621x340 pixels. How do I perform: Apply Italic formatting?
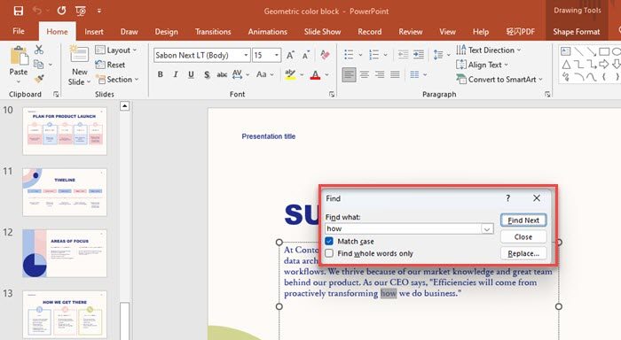point(176,74)
